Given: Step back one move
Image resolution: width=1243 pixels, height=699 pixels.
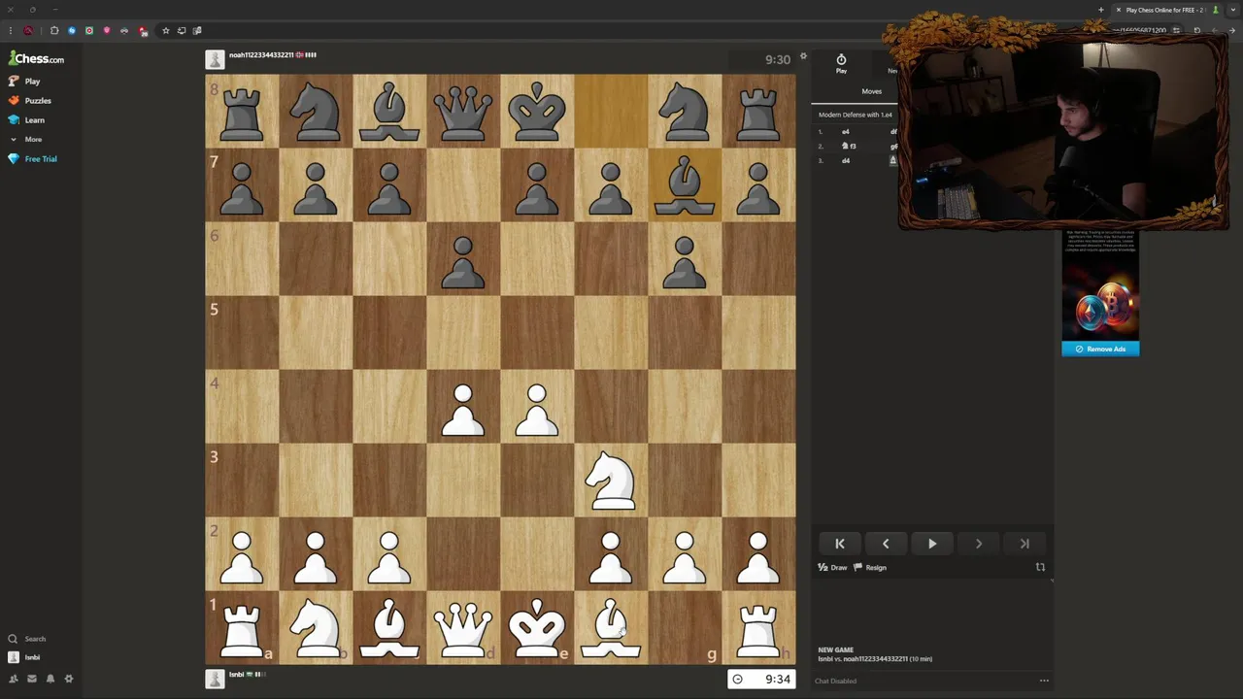Looking at the screenshot, I should click(x=886, y=544).
